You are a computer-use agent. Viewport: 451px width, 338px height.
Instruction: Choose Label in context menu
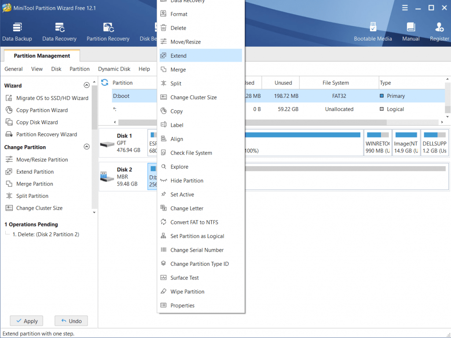201,125
